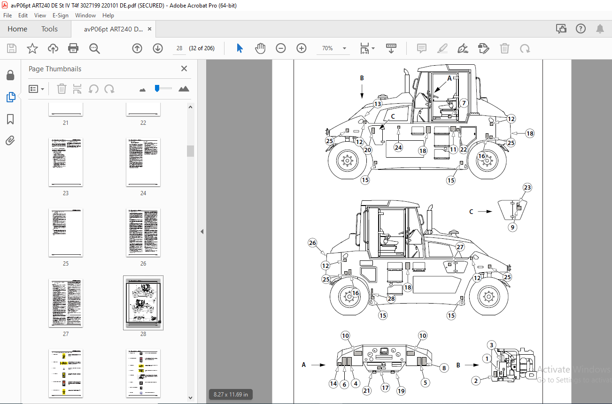Open the Window menu
This screenshot has width=612, height=404.
point(85,15)
